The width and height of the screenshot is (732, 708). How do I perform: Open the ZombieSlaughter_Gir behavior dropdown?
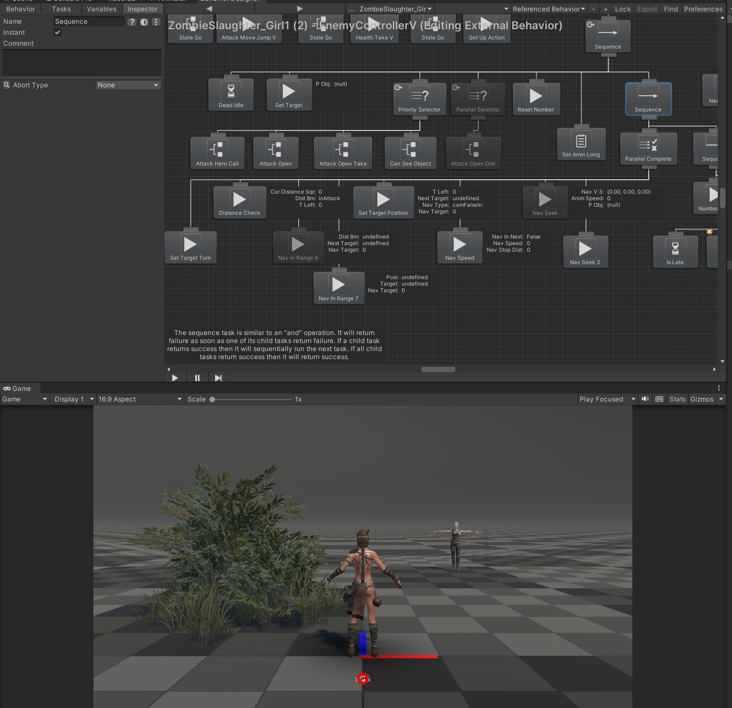point(395,9)
